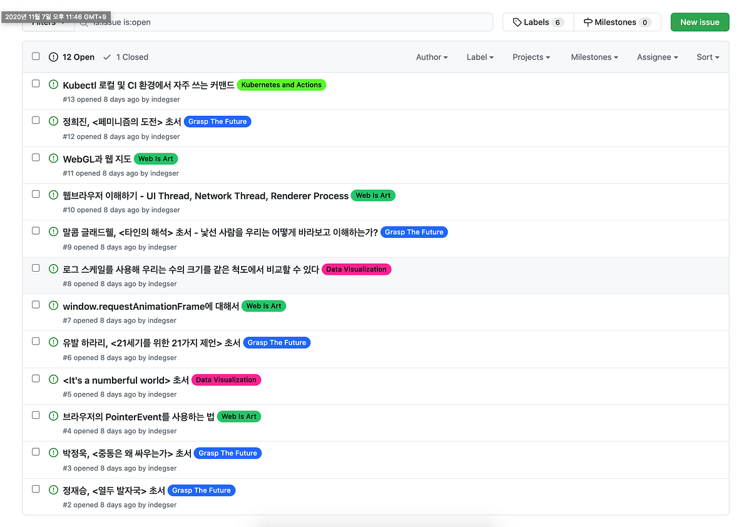Check the checkbox next to issue #5
Image resolution: width=751 pixels, height=527 pixels.
pyautogui.click(x=36, y=377)
